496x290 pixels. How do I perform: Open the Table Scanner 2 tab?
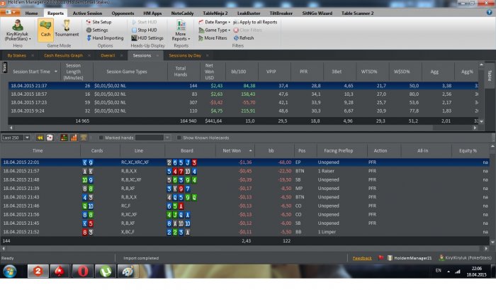tap(357, 13)
